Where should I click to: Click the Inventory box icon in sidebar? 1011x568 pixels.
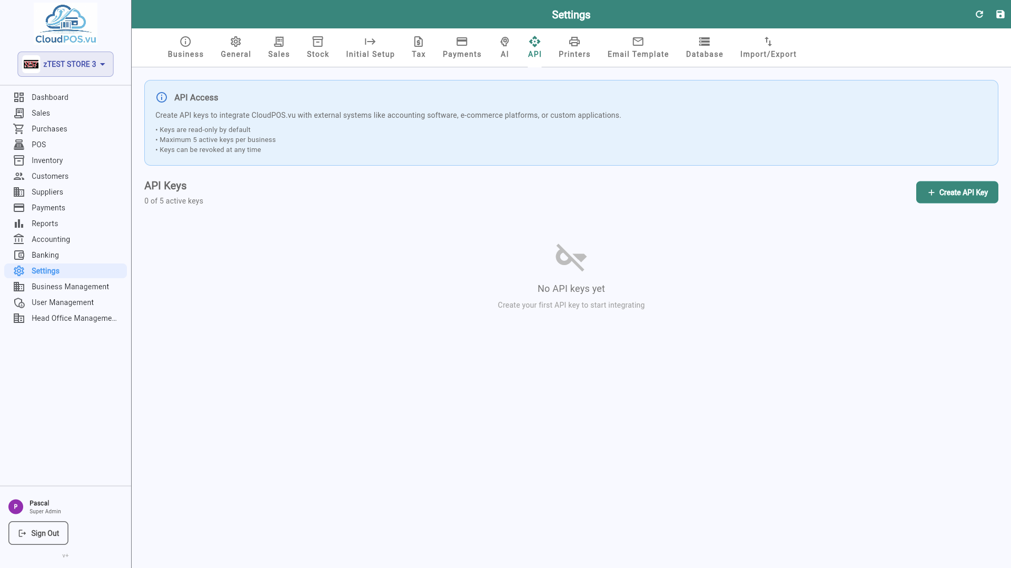[x=19, y=160]
